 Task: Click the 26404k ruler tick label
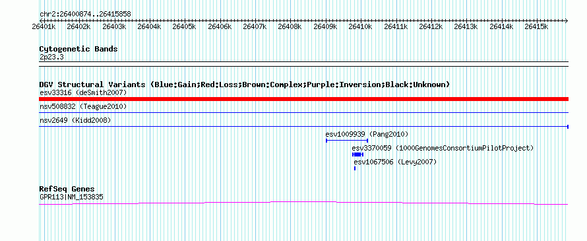(149, 27)
